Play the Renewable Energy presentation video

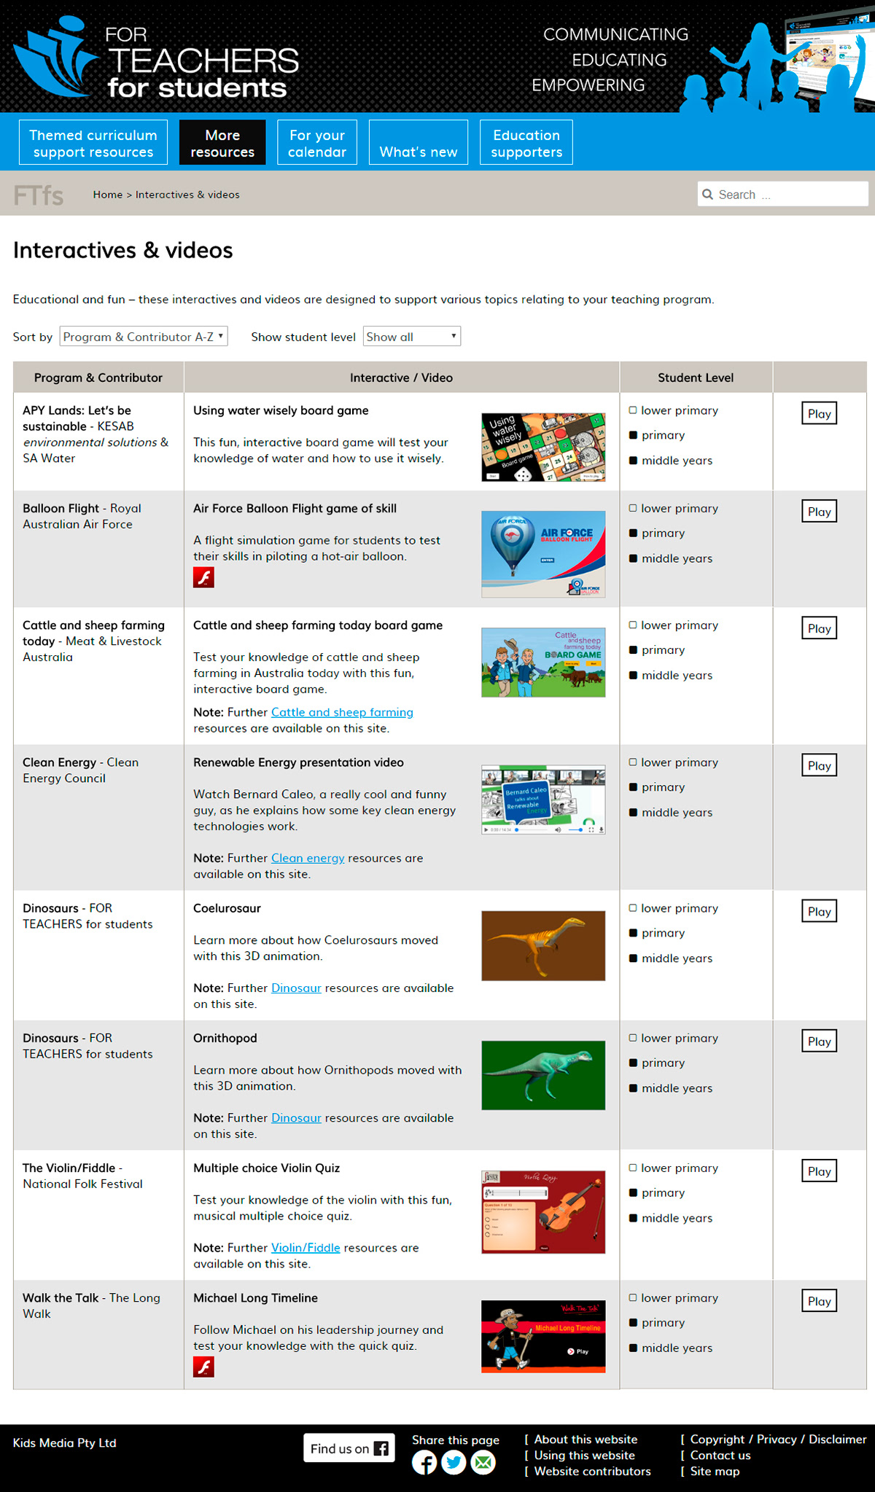pos(819,765)
